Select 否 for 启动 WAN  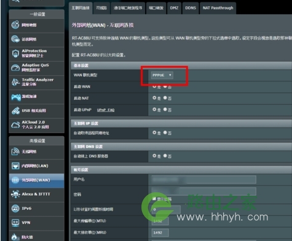pyautogui.click(x=165, y=86)
